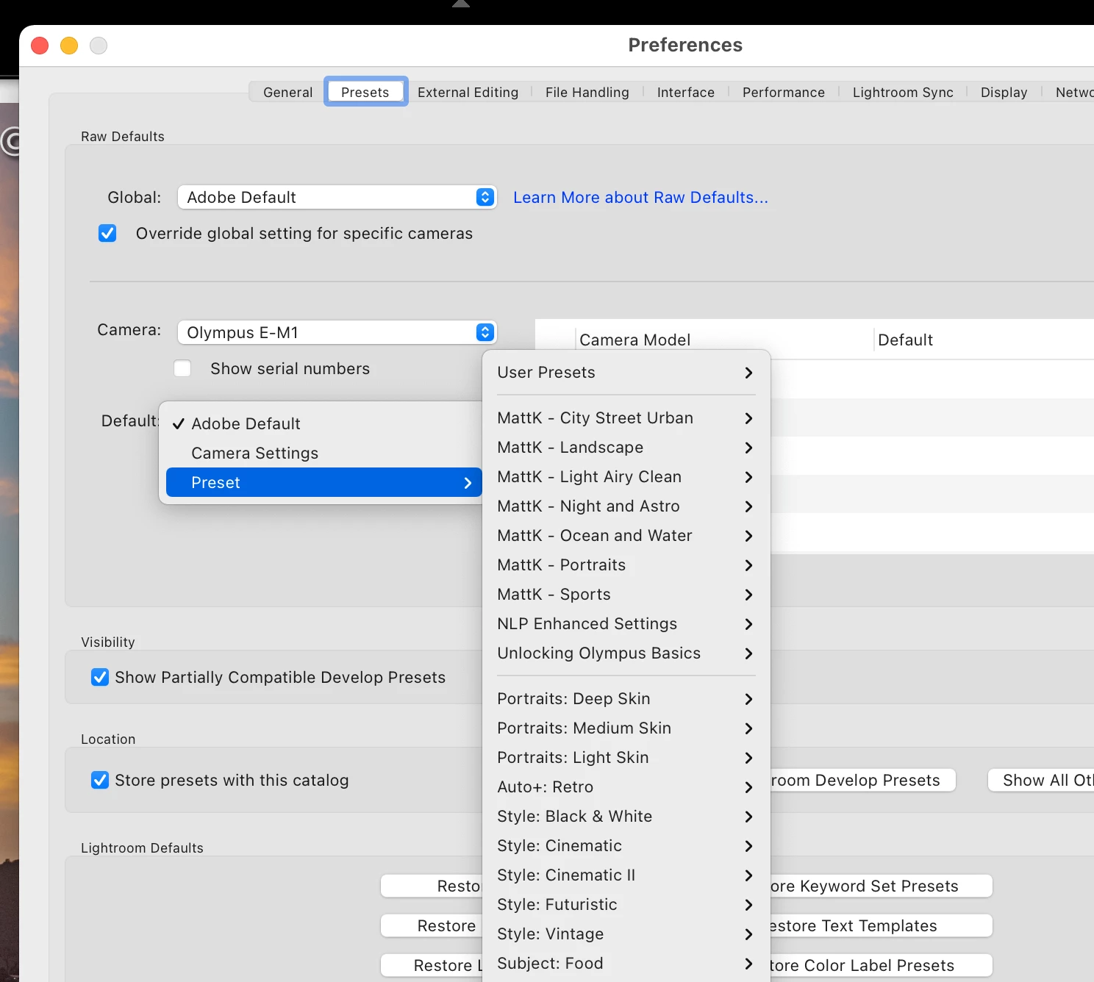The height and width of the screenshot is (982, 1094).
Task: Choose Adobe Default in the Default menu
Action: coord(323,423)
